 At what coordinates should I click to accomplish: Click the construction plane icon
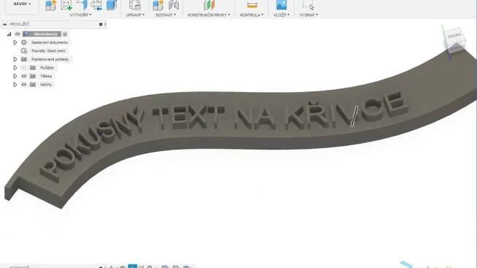209,5
